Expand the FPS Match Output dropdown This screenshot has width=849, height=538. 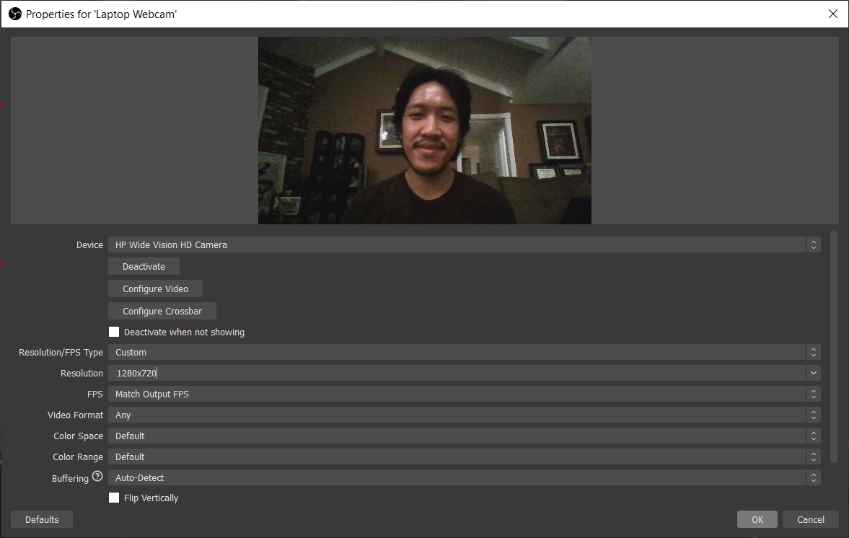[x=463, y=394]
